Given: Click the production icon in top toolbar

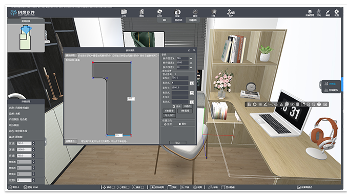Looking at the screenshot, I should (231, 13).
